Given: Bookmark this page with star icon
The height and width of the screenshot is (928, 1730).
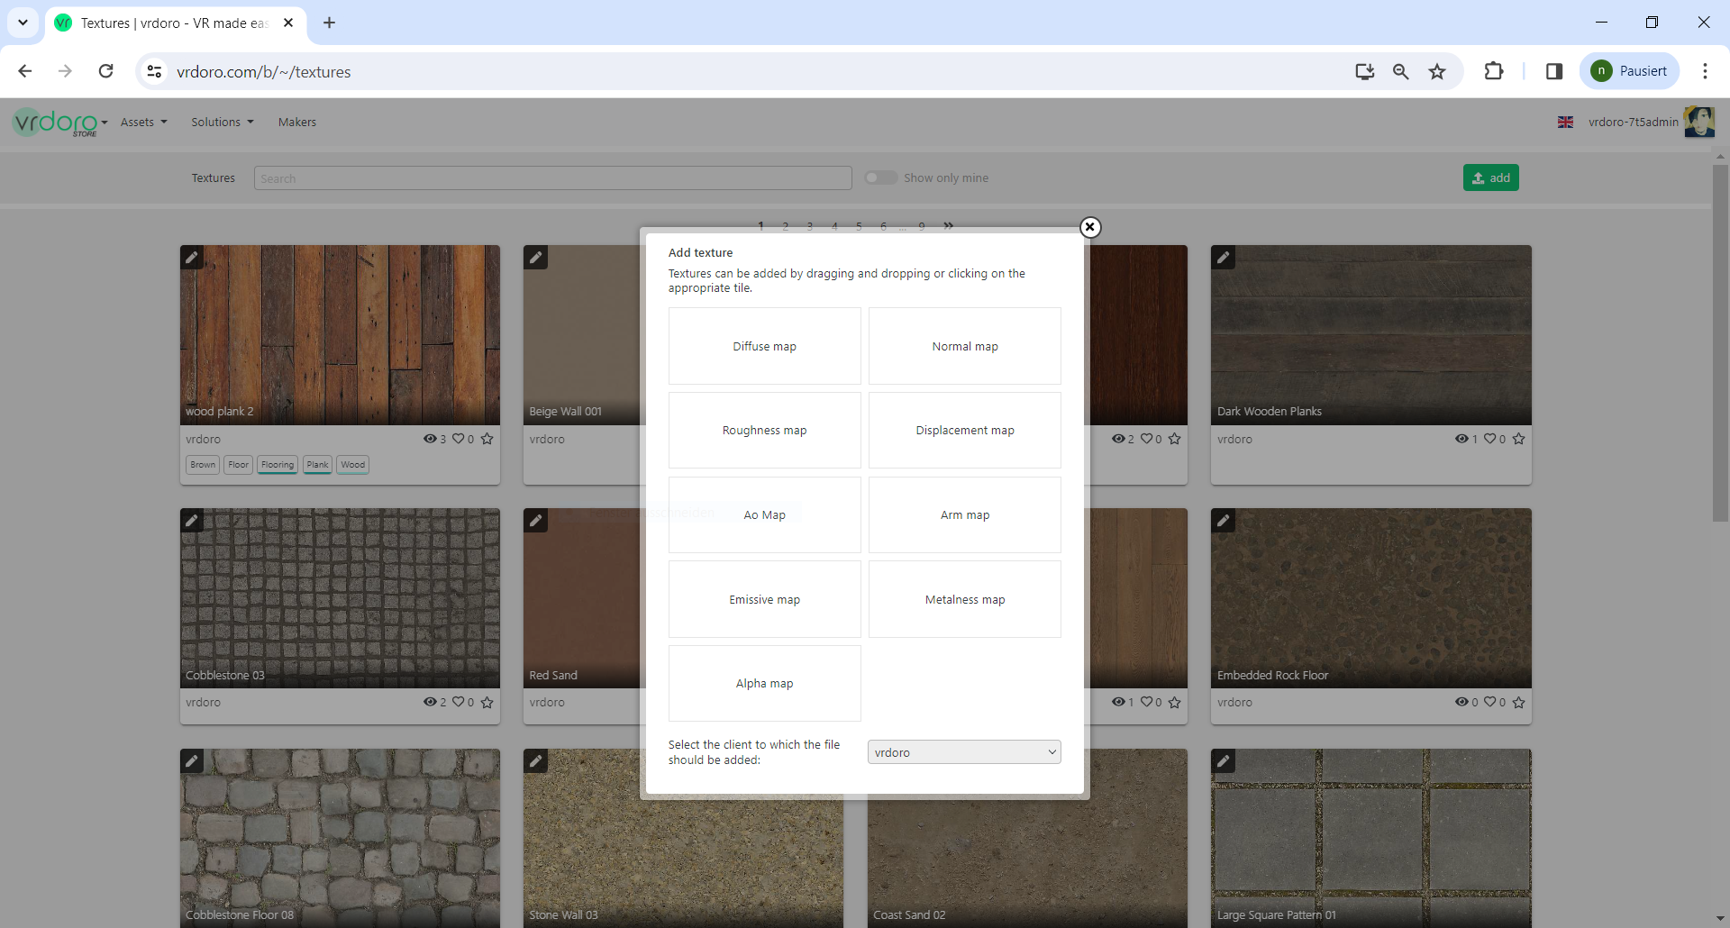Looking at the screenshot, I should (1437, 72).
